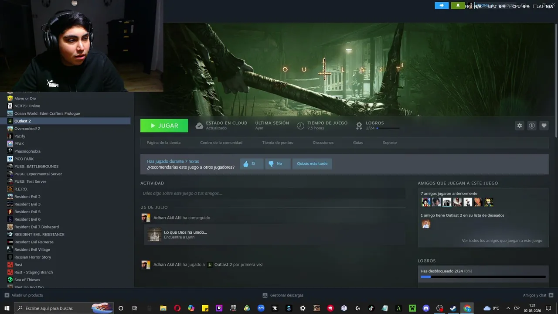Open the Página de la tienda tab
558x314 pixels.
(163, 143)
